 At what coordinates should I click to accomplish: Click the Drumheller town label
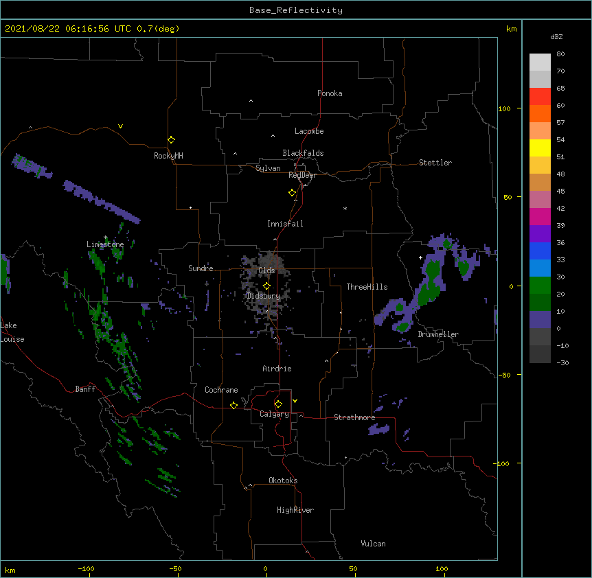(438, 334)
